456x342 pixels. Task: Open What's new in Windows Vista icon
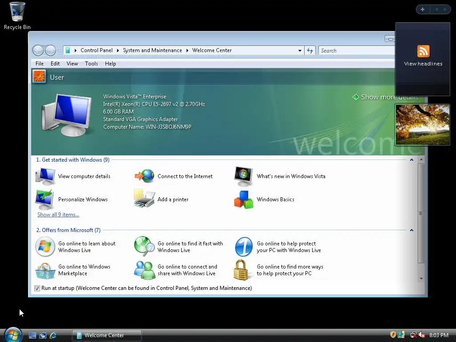tap(244, 176)
